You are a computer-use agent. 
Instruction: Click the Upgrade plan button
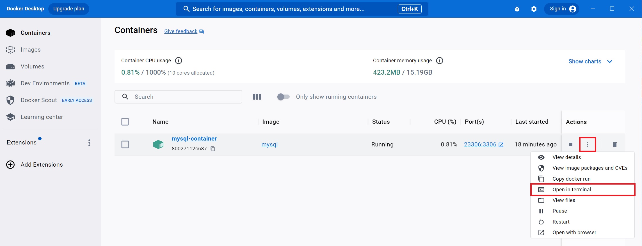tap(69, 9)
